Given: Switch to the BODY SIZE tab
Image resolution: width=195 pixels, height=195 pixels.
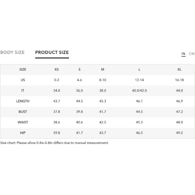Looking at the screenshot, I should click(x=12, y=52).
